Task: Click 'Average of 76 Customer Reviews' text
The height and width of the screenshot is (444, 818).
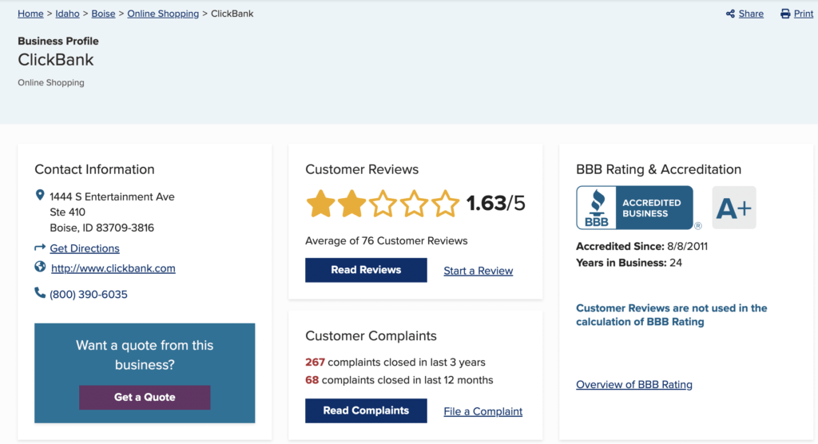Action: pyautogui.click(x=386, y=240)
